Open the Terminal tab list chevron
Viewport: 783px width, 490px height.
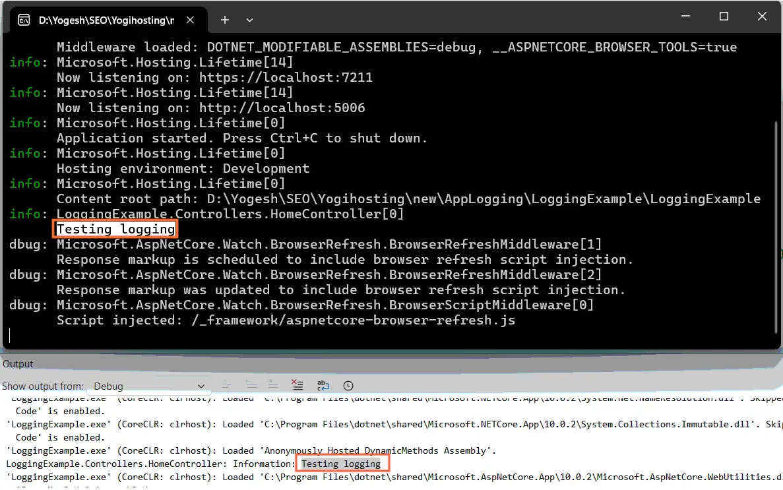pyautogui.click(x=249, y=20)
